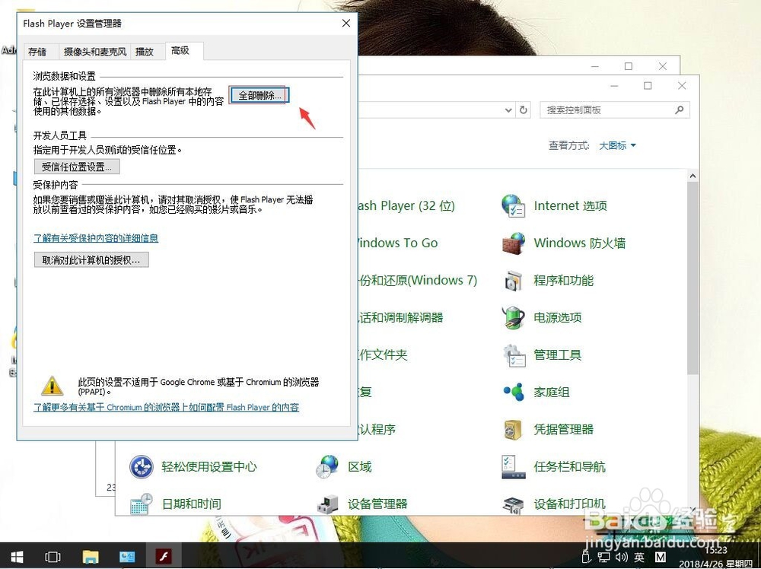
Task: Click the 日期和时间 text link
Action: pyautogui.click(x=191, y=504)
